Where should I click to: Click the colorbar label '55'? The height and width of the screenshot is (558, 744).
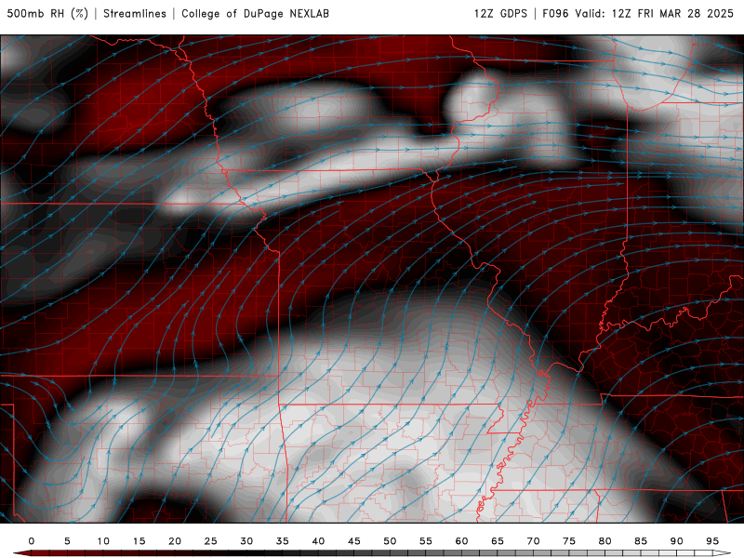coord(426,541)
